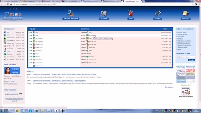201x113 pixels.
Task: Click the PIN codes shop button label
Action: [x=71, y=19]
